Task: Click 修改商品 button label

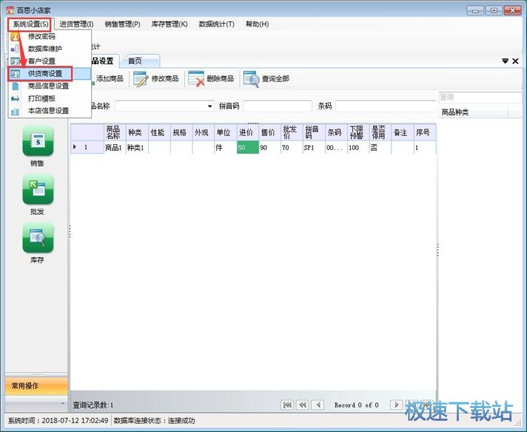Action: pos(165,79)
